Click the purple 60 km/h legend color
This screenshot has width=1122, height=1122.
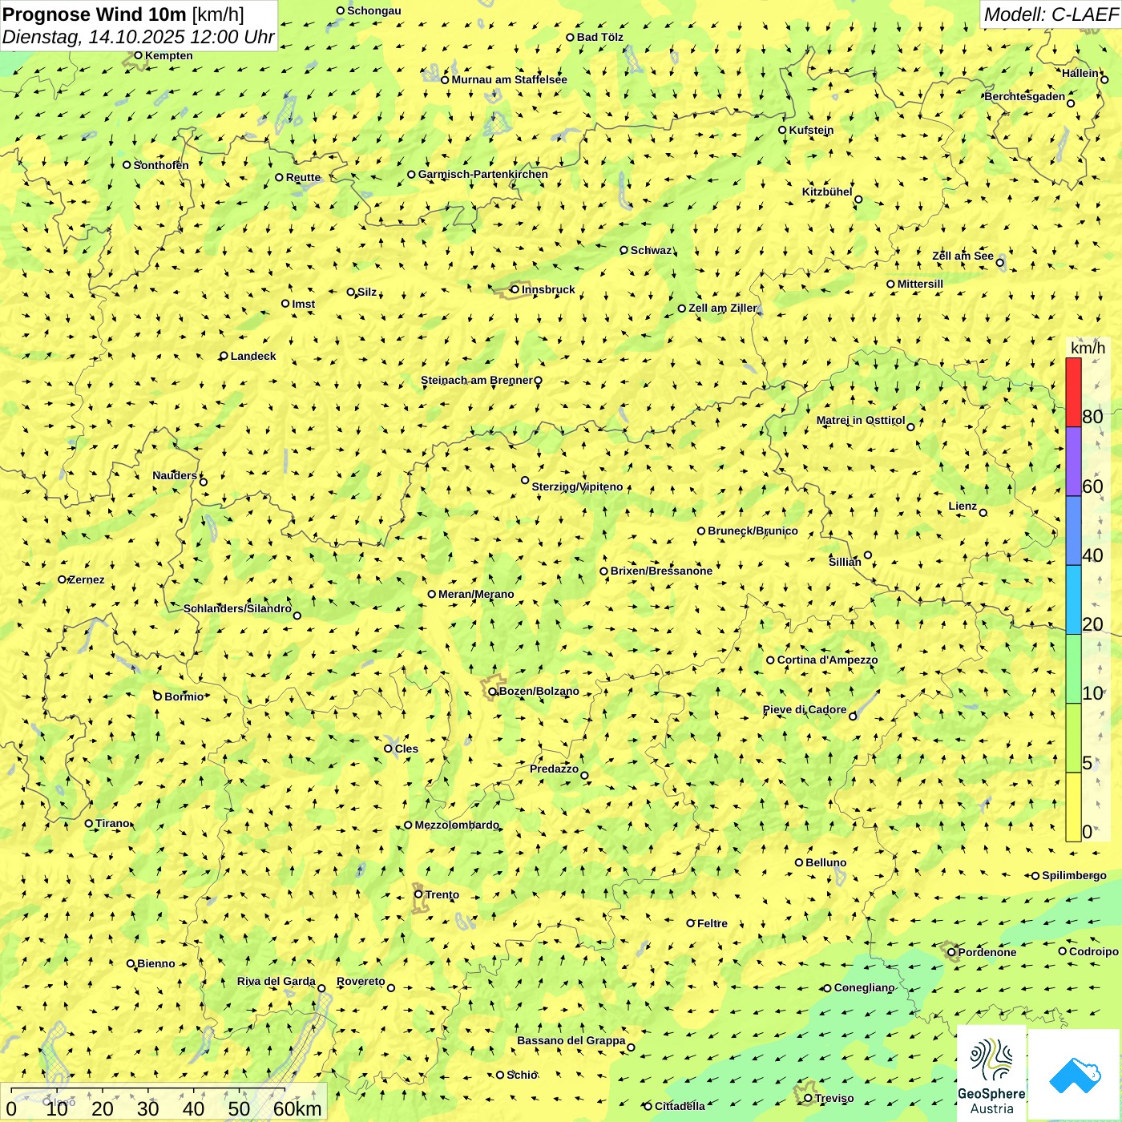click(x=1073, y=462)
